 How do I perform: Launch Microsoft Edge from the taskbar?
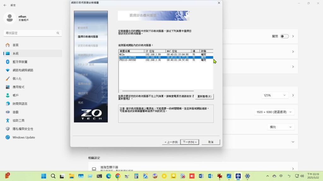point(109,176)
